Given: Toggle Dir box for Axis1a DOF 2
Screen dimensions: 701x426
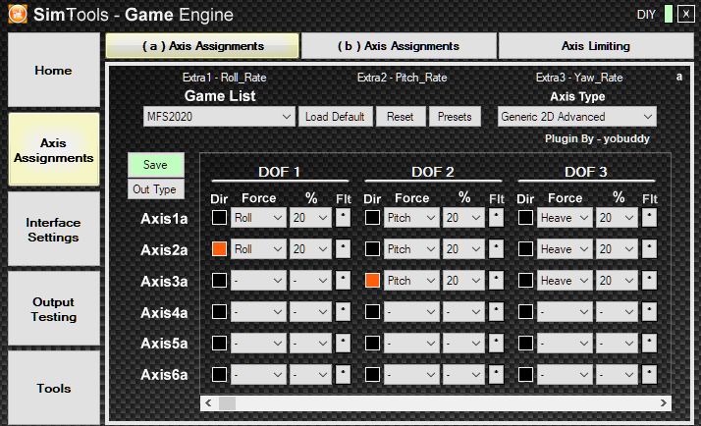Looking at the screenshot, I should pyautogui.click(x=372, y=218).
